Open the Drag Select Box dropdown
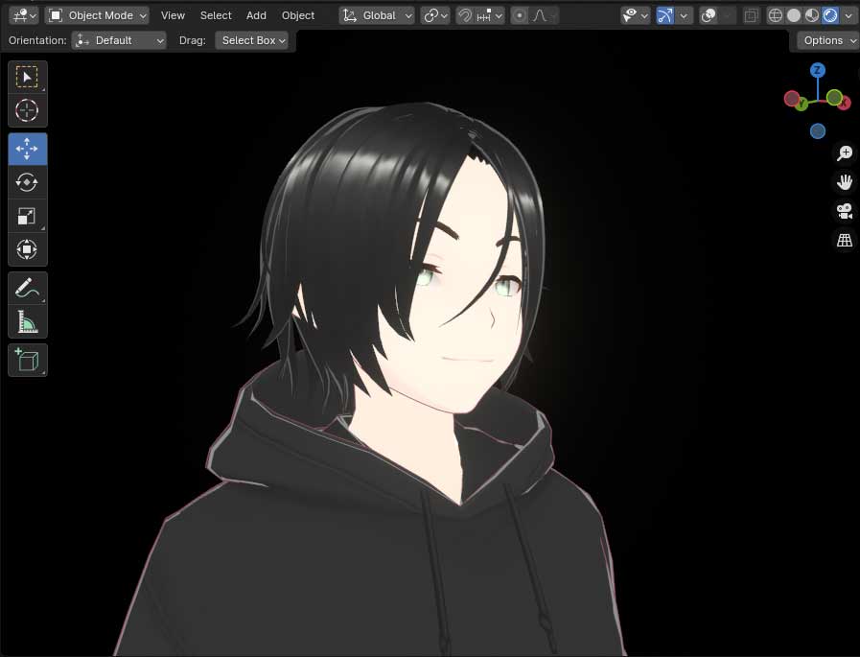 254,40
